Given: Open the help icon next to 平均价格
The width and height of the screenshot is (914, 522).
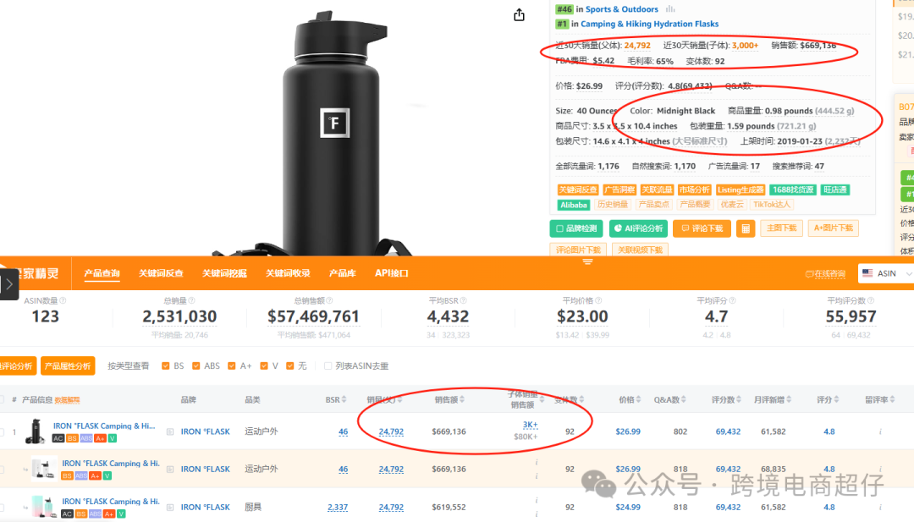Looking at the screenshot, I should tap(598, 300).
